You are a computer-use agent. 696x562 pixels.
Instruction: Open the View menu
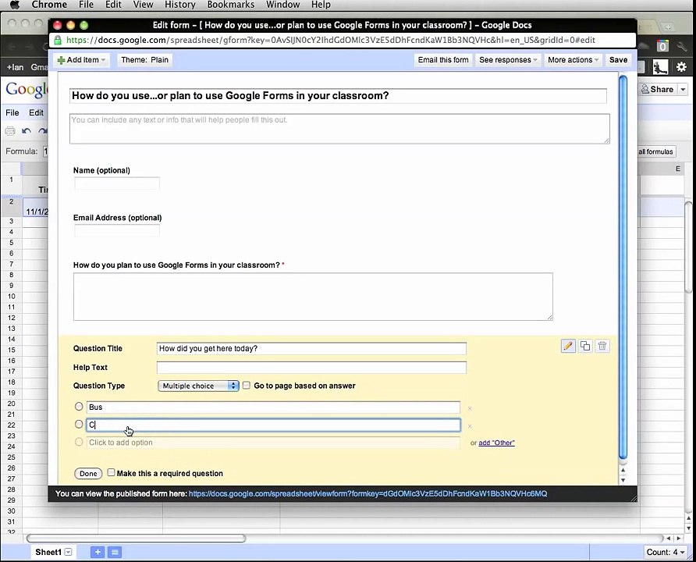pos(143,5)
